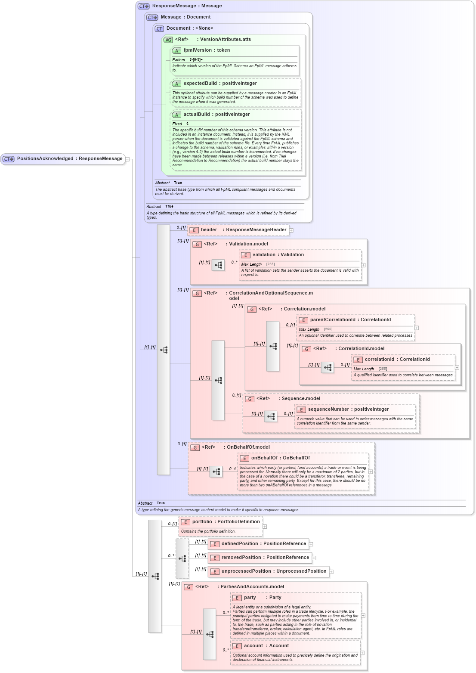This screenshot has height=673, width=476.
Task: Click the A icon of fpmlVersion attribute
Action: 176,51
